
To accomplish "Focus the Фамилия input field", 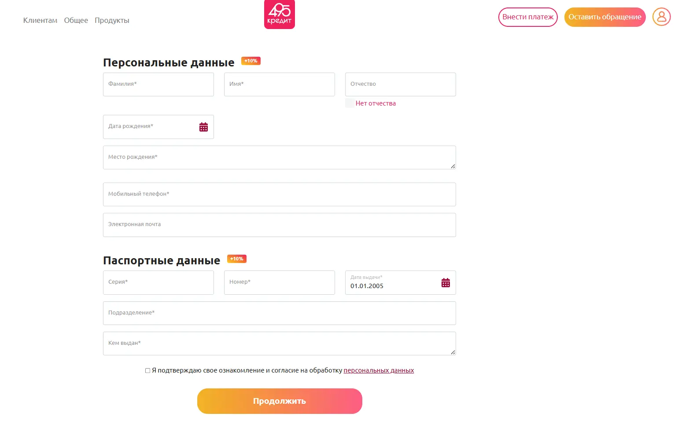I will click(x=158, y=84).
